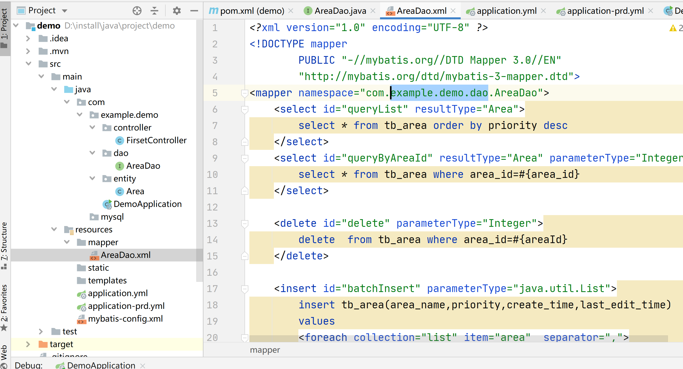Toggle the fold marker at line 13
This screenshot has height=369, width=683.
[x=245, y=223]
